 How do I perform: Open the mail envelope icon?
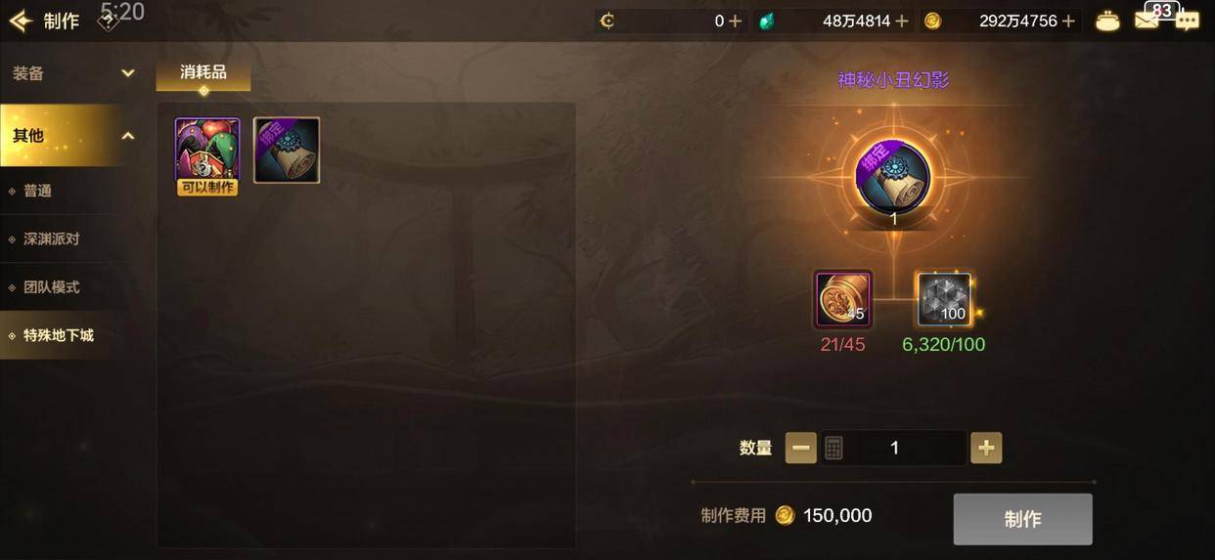click(x=1147, y=21)
